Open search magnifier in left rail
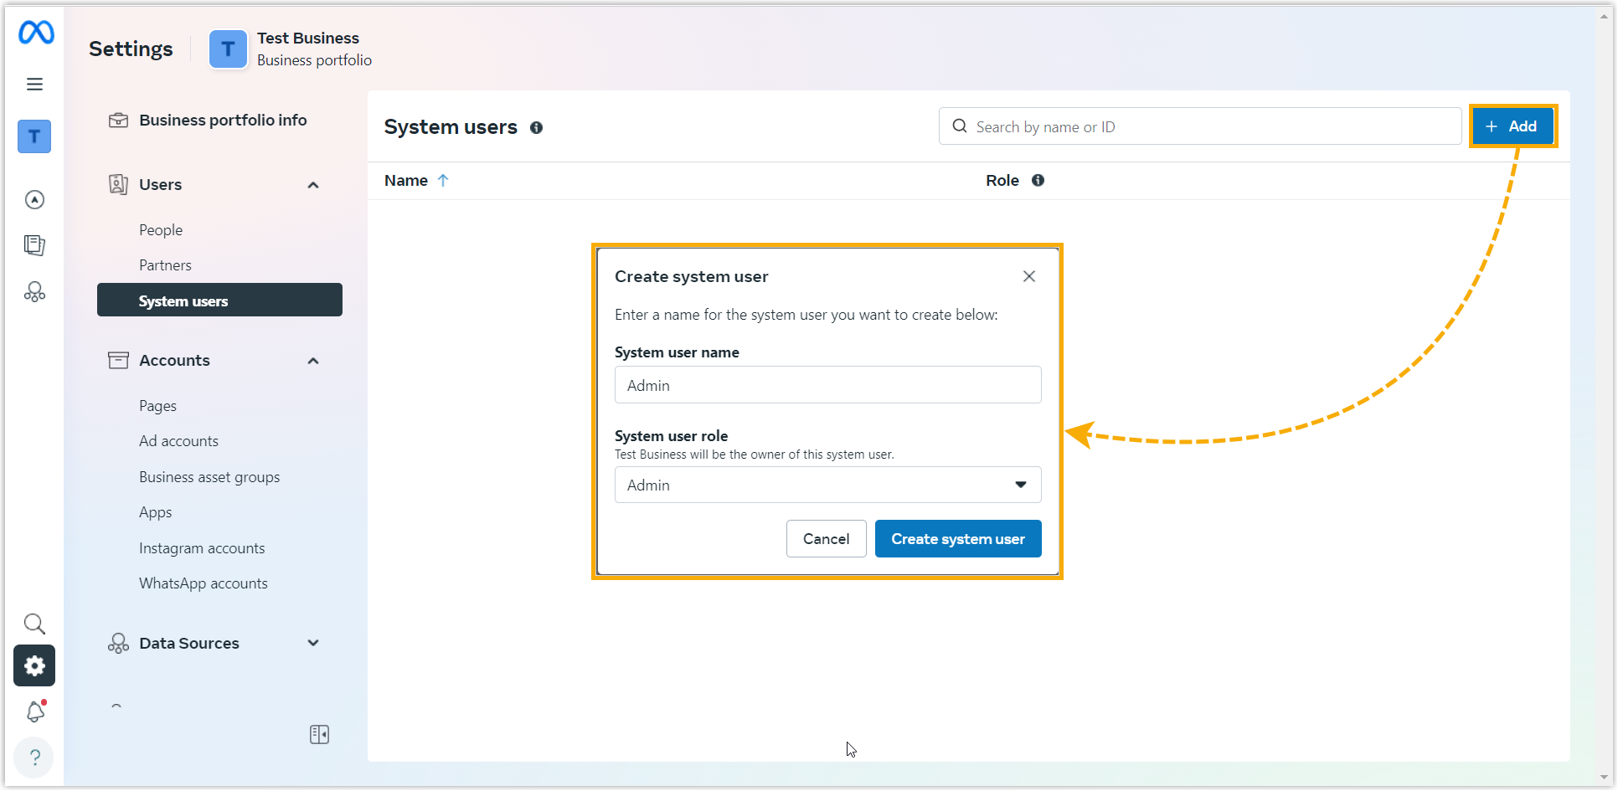 (x=34, y=624)
